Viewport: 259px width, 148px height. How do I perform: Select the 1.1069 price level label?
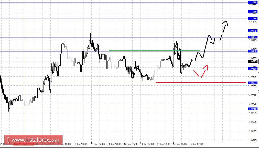[x=253, y=3]
